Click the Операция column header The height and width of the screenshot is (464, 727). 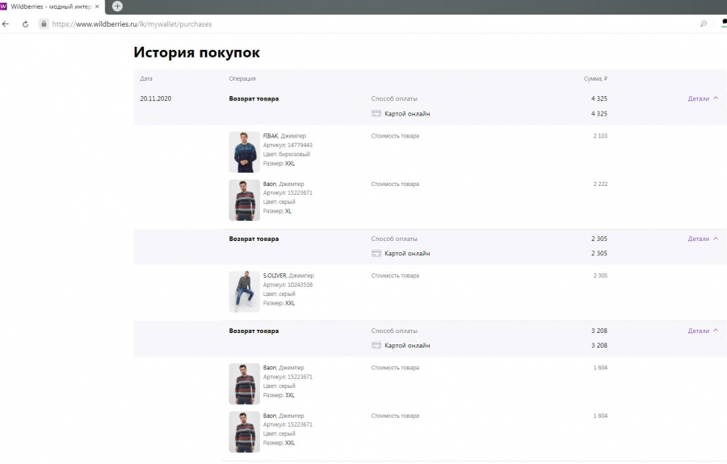pos(242,79)
